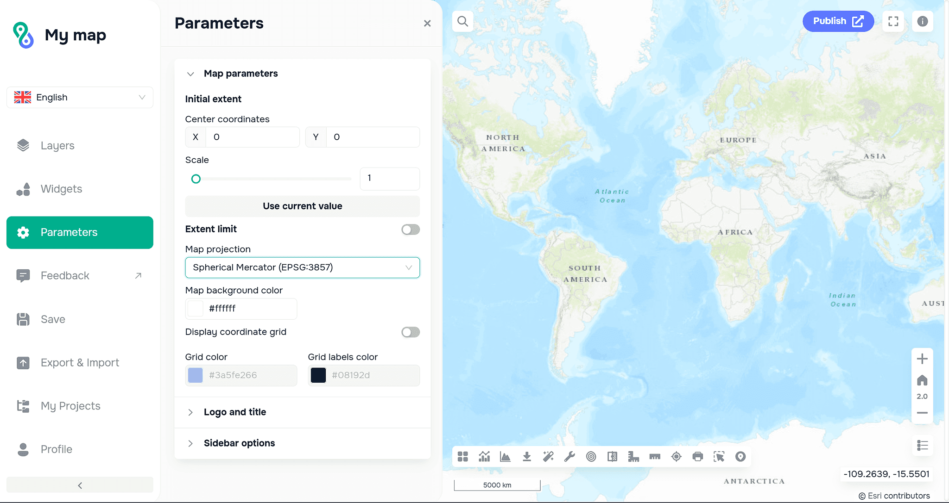Turn on Display coordinate grid switch
The height and width of the screenshot is (503, 949).
pos(410,332)
